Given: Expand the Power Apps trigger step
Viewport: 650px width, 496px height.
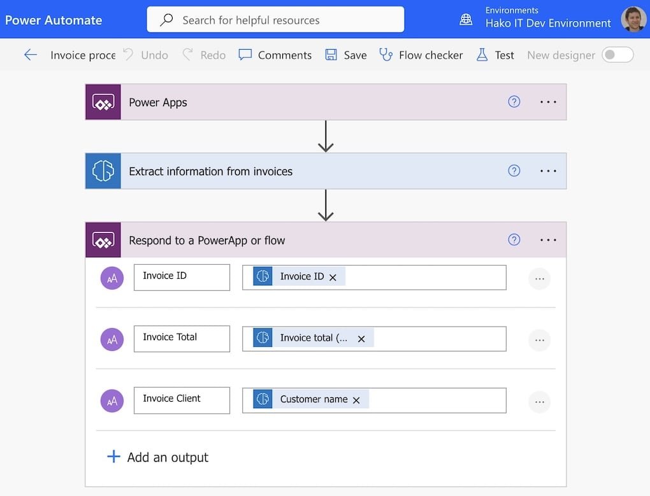Looking at the screenshot, I should (x=326, y=103).
